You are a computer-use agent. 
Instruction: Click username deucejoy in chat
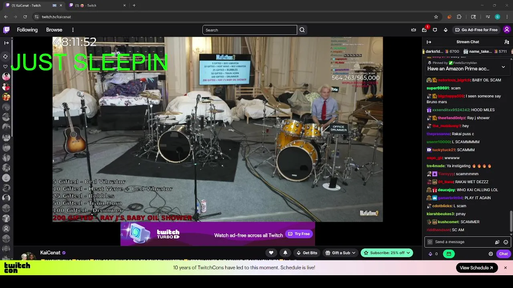pyautogui.click(x=446, y=190)
